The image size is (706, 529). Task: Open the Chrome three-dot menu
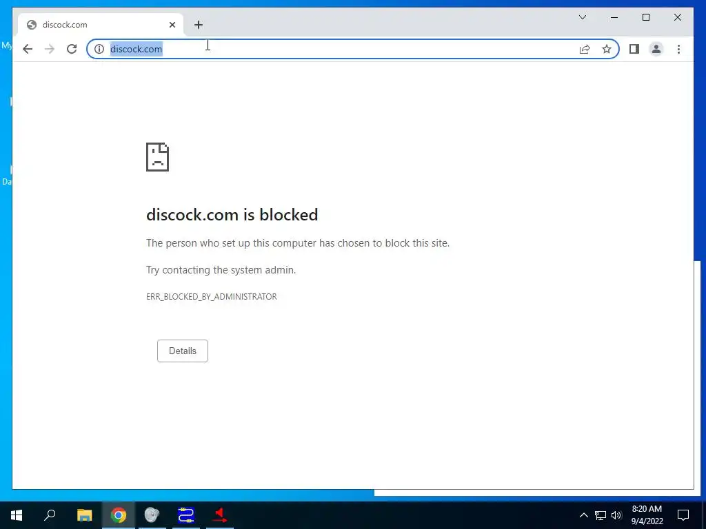click(678, 49)
